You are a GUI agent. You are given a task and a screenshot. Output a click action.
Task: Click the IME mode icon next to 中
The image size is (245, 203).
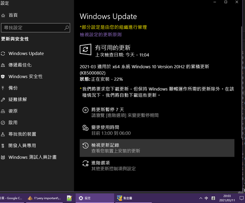click(213, 198)
